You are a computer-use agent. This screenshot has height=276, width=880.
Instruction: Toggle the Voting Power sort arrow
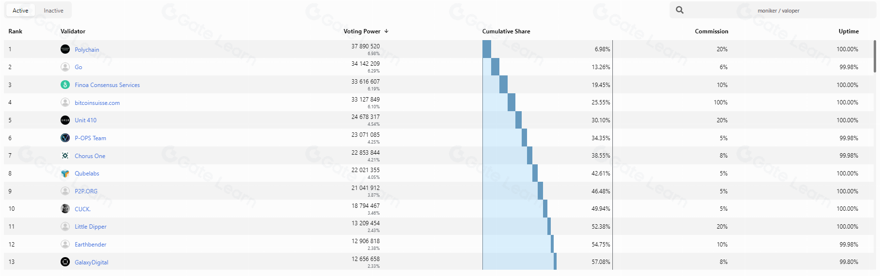click(x=386, y=31)
